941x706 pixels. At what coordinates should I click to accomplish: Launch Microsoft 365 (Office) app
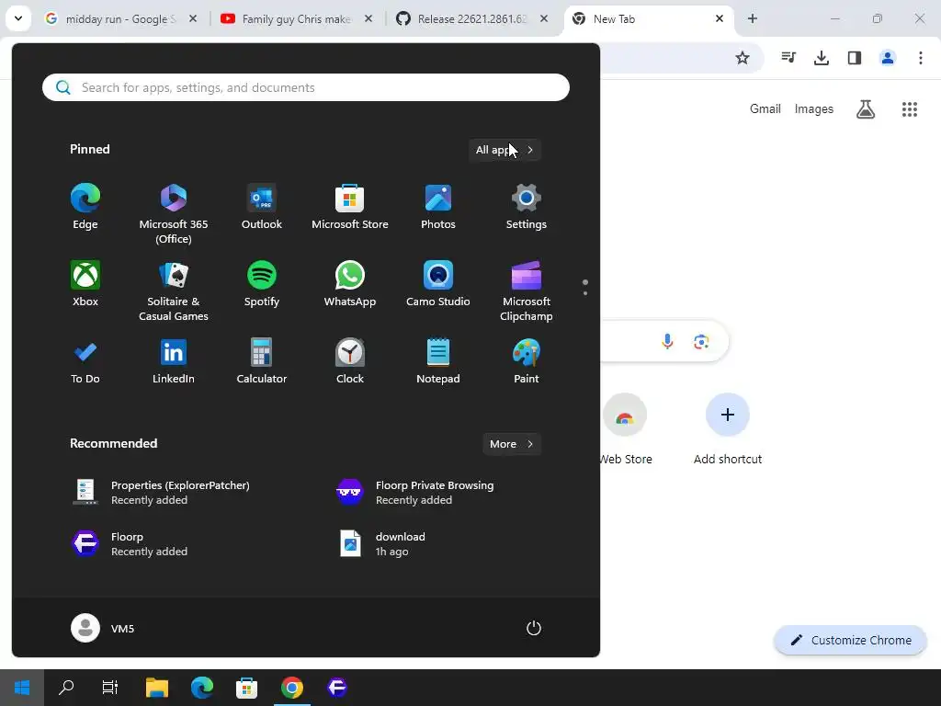174,213
